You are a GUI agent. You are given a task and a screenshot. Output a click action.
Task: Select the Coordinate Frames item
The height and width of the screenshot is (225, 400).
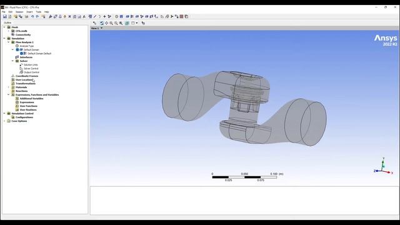[27, 76]
